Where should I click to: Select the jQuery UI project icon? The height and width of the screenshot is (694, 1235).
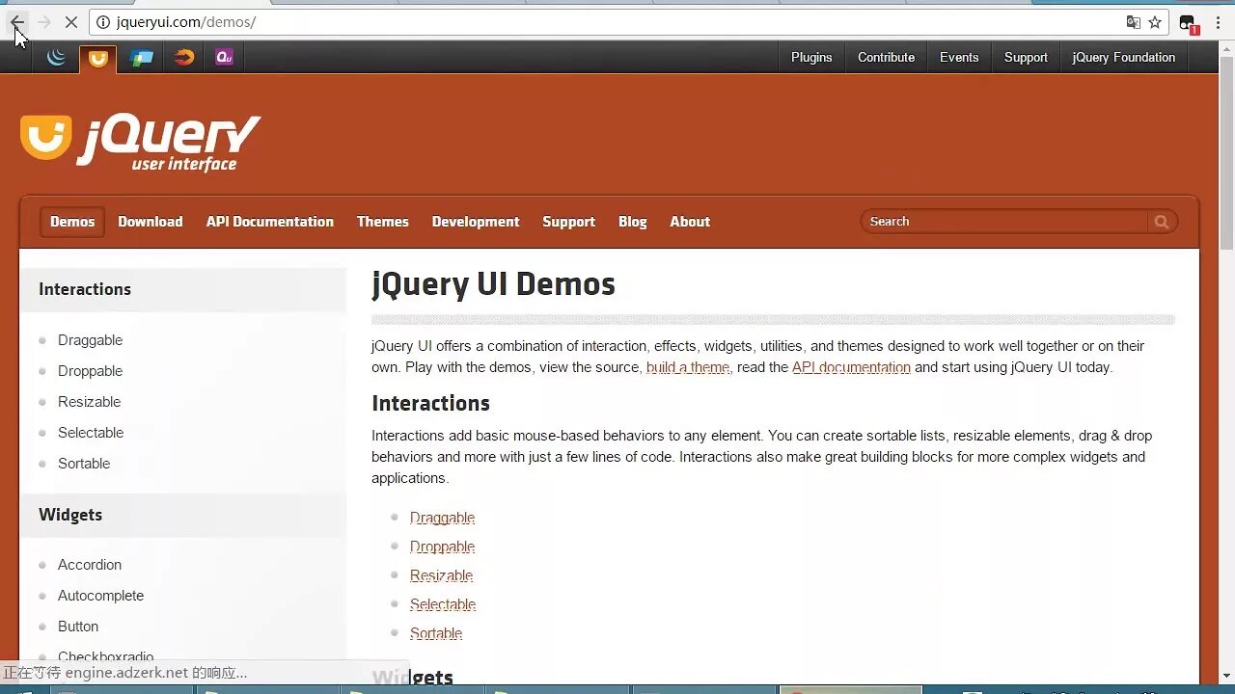[98, 59]
